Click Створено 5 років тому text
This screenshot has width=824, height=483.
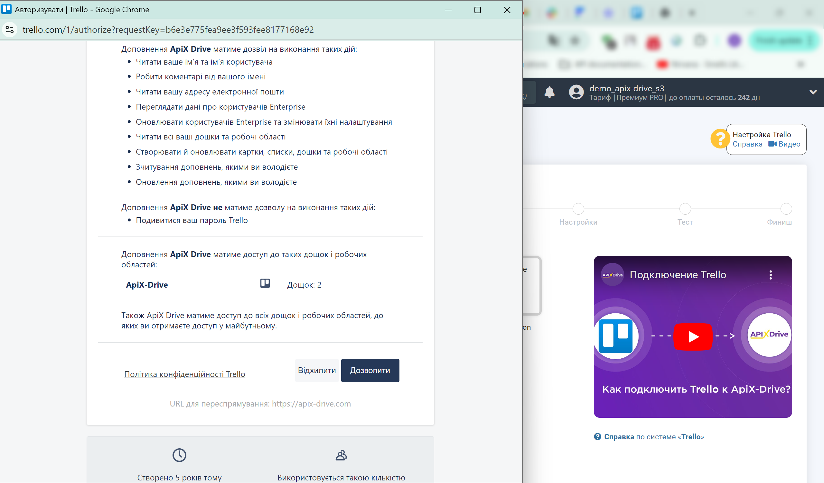pos(179,478)
